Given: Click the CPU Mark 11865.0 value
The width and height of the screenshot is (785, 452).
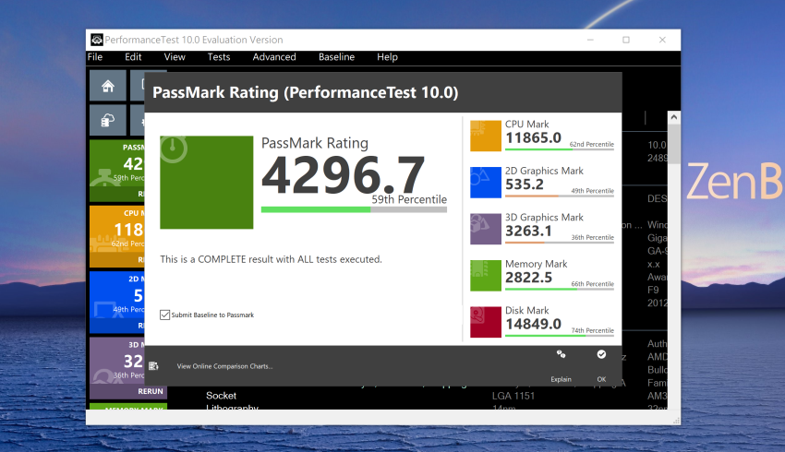Looking at the screenshot, I should tap(533, 137).
